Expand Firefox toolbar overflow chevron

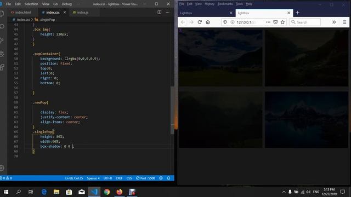[334, 22]
